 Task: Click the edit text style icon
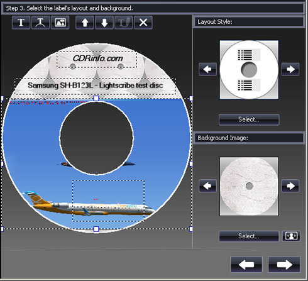click(x=124, y=23)
